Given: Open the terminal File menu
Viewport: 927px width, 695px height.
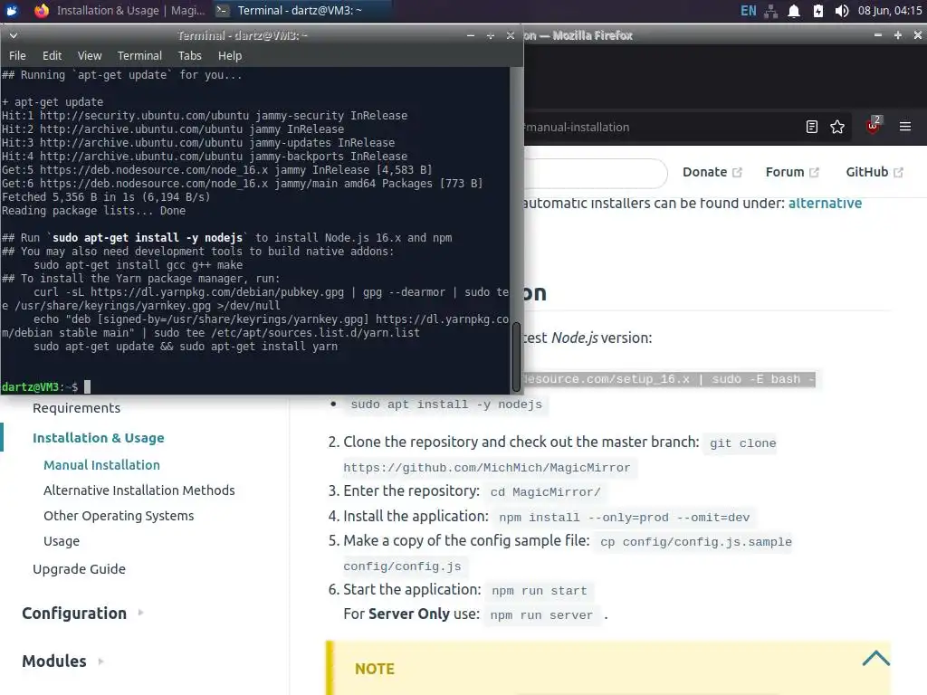Looking at the screenshot, I should tap(17, 55).
